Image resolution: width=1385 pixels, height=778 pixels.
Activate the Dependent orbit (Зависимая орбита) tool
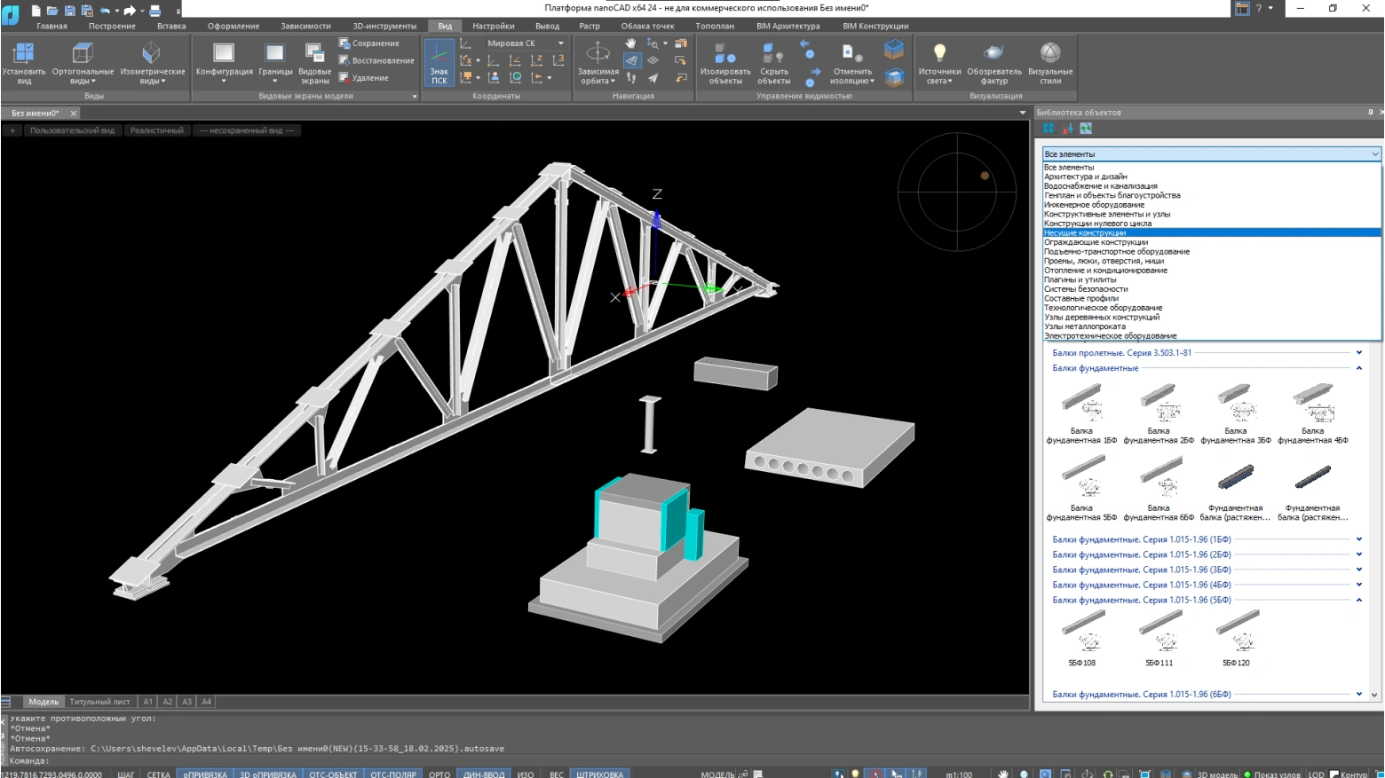tap(598, 54)
